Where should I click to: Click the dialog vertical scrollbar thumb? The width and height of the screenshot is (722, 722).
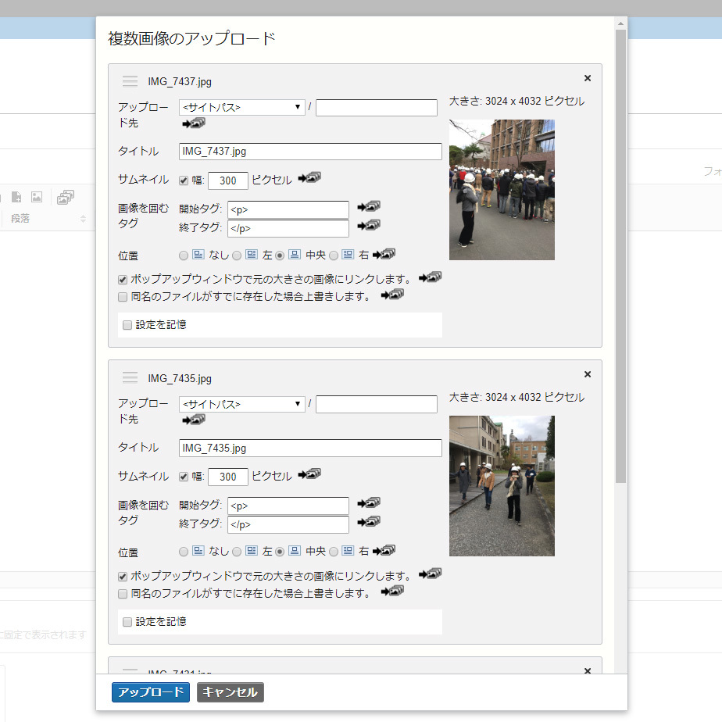[x=620, y=256]
